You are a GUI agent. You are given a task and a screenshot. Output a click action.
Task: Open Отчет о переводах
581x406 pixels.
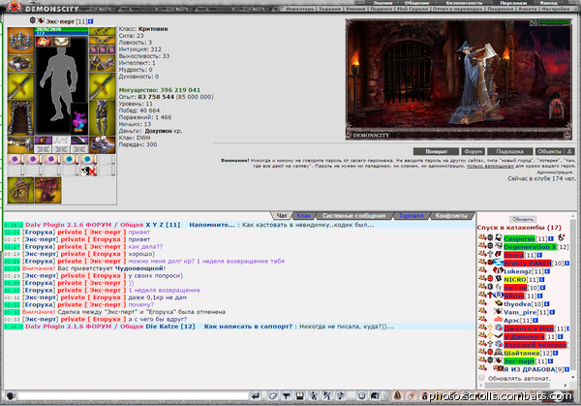click(458, 9)
